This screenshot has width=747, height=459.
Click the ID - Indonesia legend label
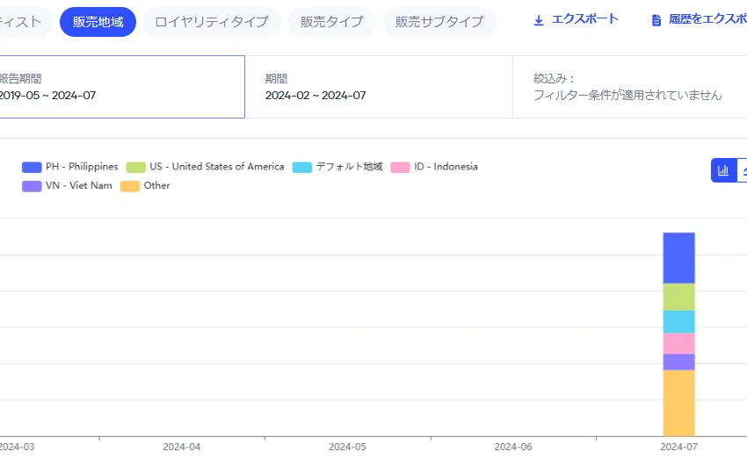[446, 167]
